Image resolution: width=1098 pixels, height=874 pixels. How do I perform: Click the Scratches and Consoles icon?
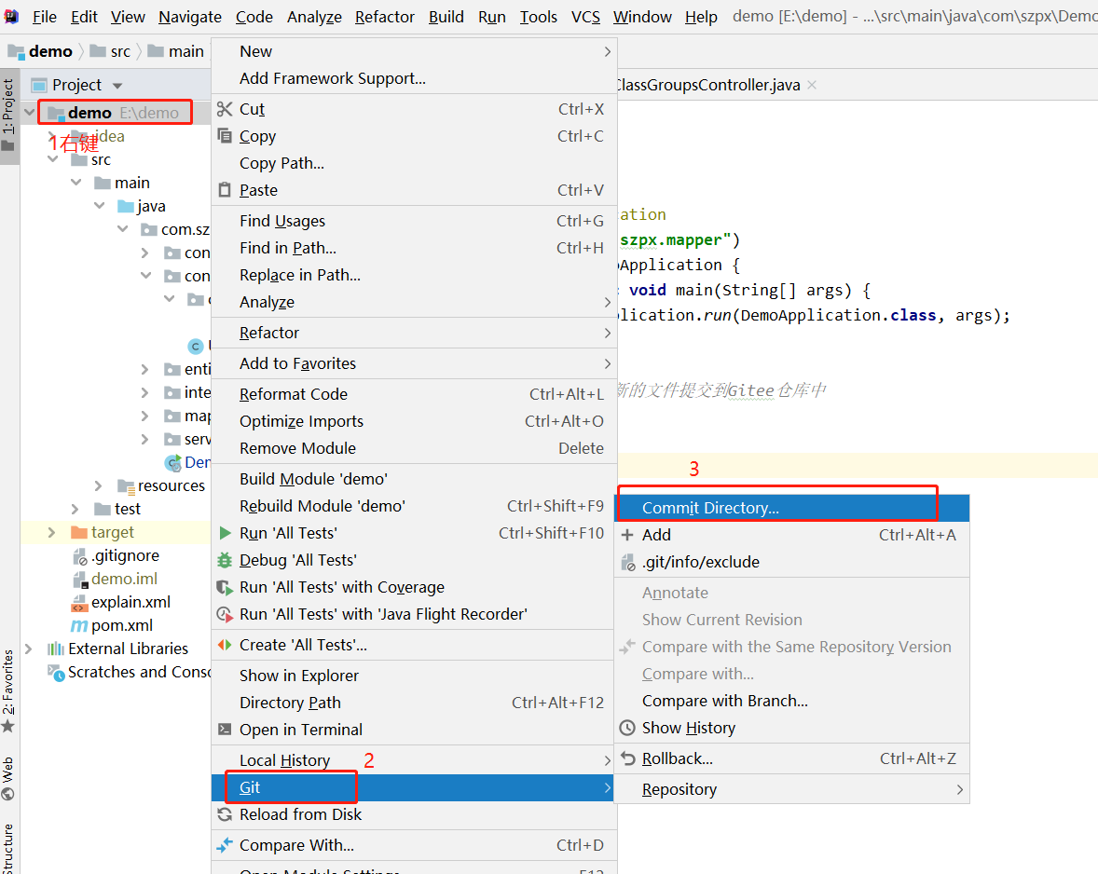click(x=56, y=673)
